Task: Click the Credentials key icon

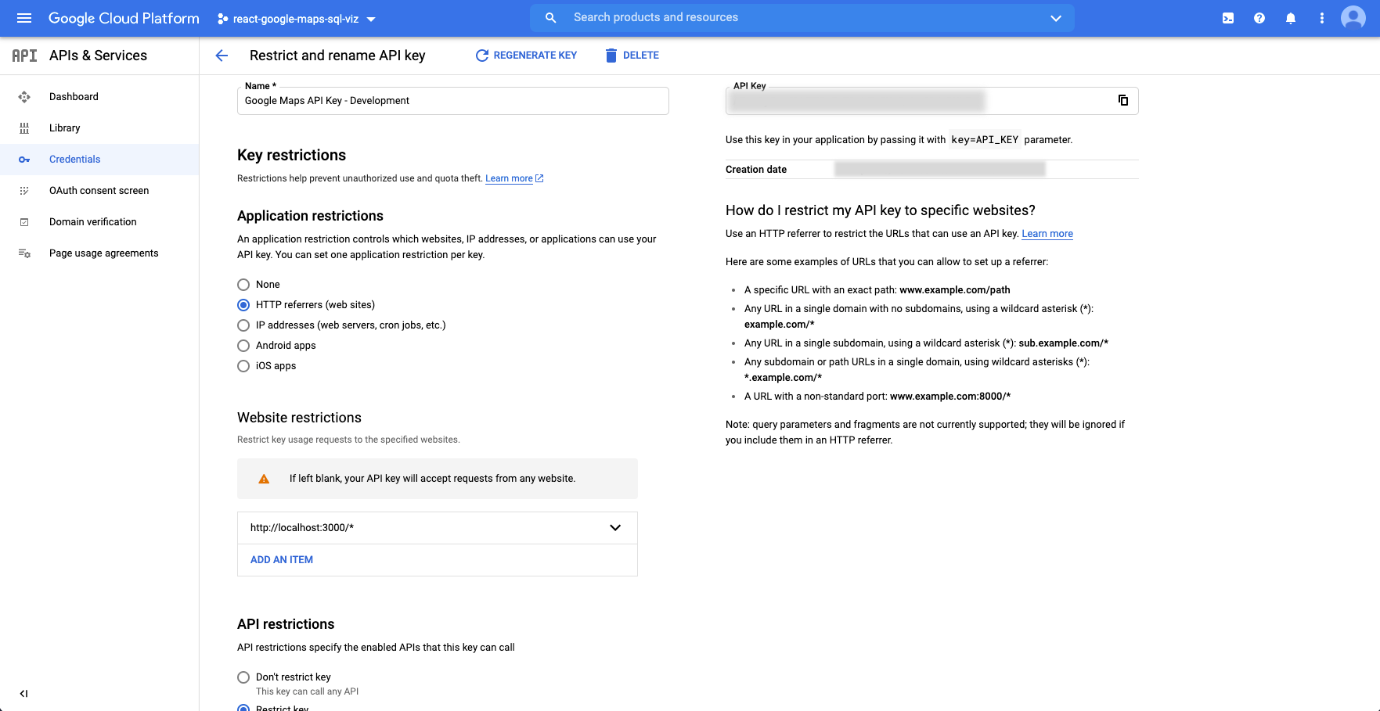Action: point(24,160)
